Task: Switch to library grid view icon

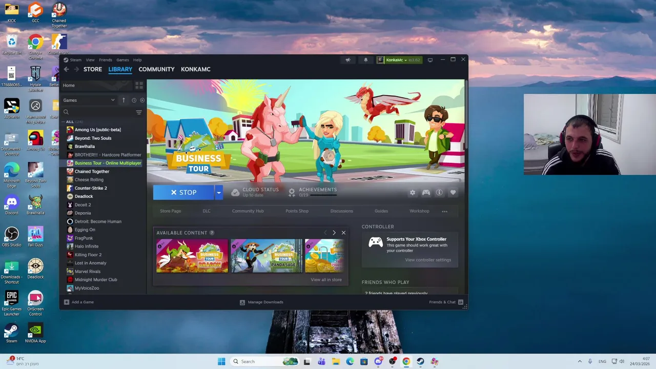Action: 139,85
